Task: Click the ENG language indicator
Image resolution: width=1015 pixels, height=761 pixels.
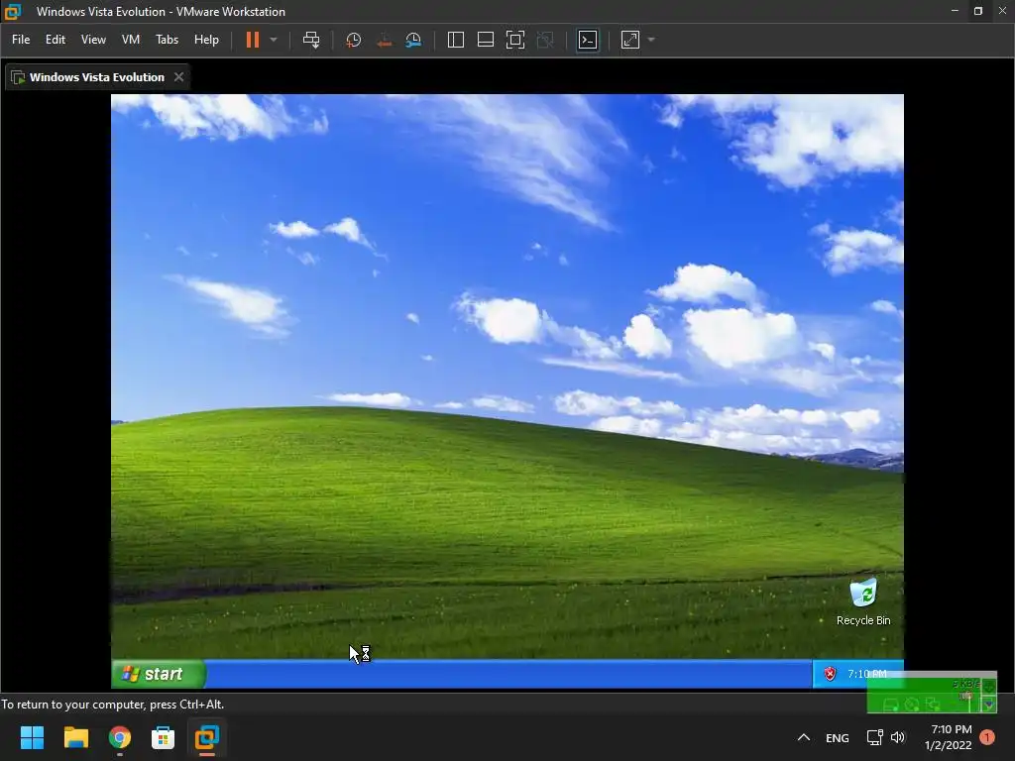Action: tap(837, 737)
